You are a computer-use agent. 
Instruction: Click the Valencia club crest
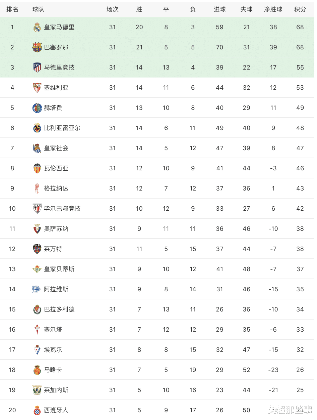(x=37, y=168)
